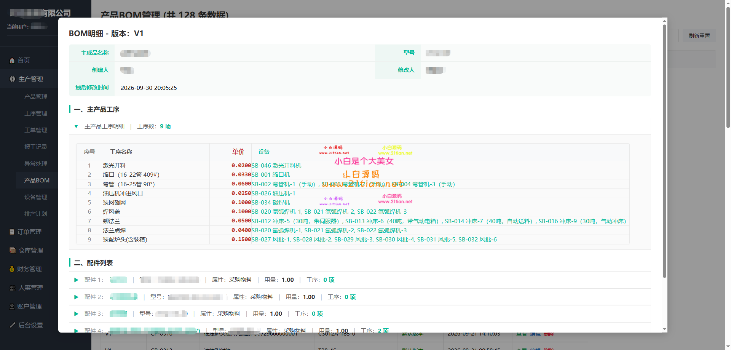Click the scroll down arrow of dialog
The image size is (731, 350).
tap(664, 329)
